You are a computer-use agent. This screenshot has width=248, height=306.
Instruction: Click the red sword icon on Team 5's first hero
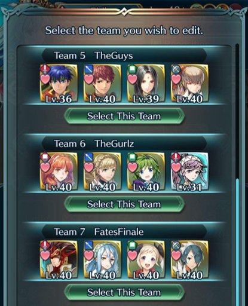[45, 69]
